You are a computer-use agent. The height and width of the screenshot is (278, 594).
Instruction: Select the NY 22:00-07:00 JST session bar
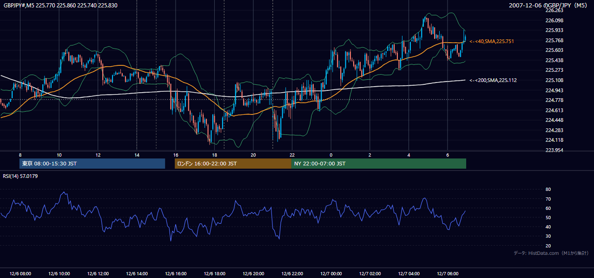pyautogui.click(x=379, y=164)
